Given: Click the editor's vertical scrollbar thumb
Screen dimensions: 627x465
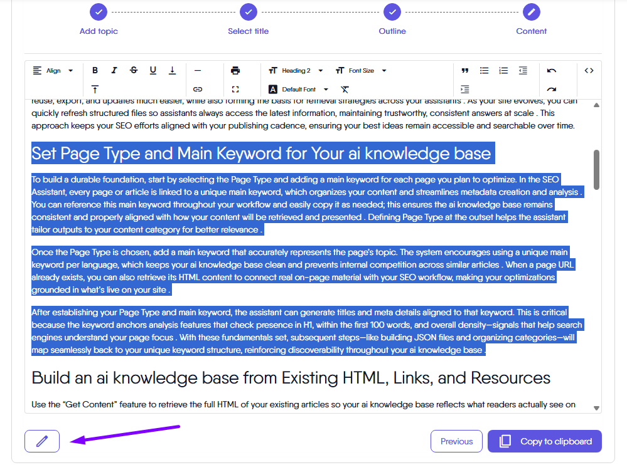Looking at the screenshot, I should pyautogui.click(x=596, y=169).
